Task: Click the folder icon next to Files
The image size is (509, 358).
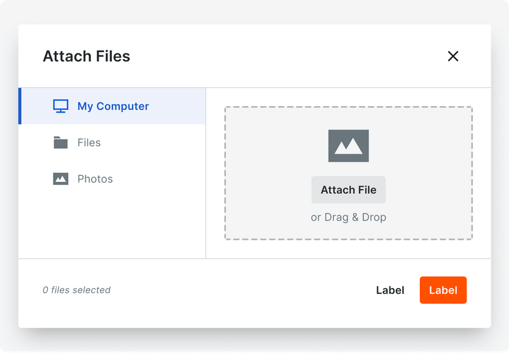Action: (x=60, y=142)
